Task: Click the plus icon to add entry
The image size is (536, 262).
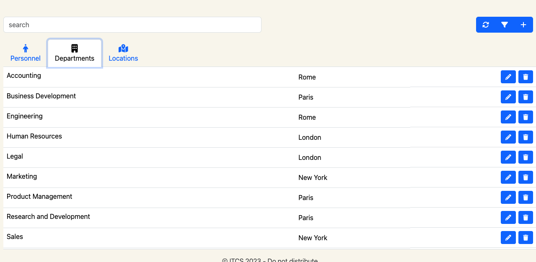Action: (x=523, y=25)
